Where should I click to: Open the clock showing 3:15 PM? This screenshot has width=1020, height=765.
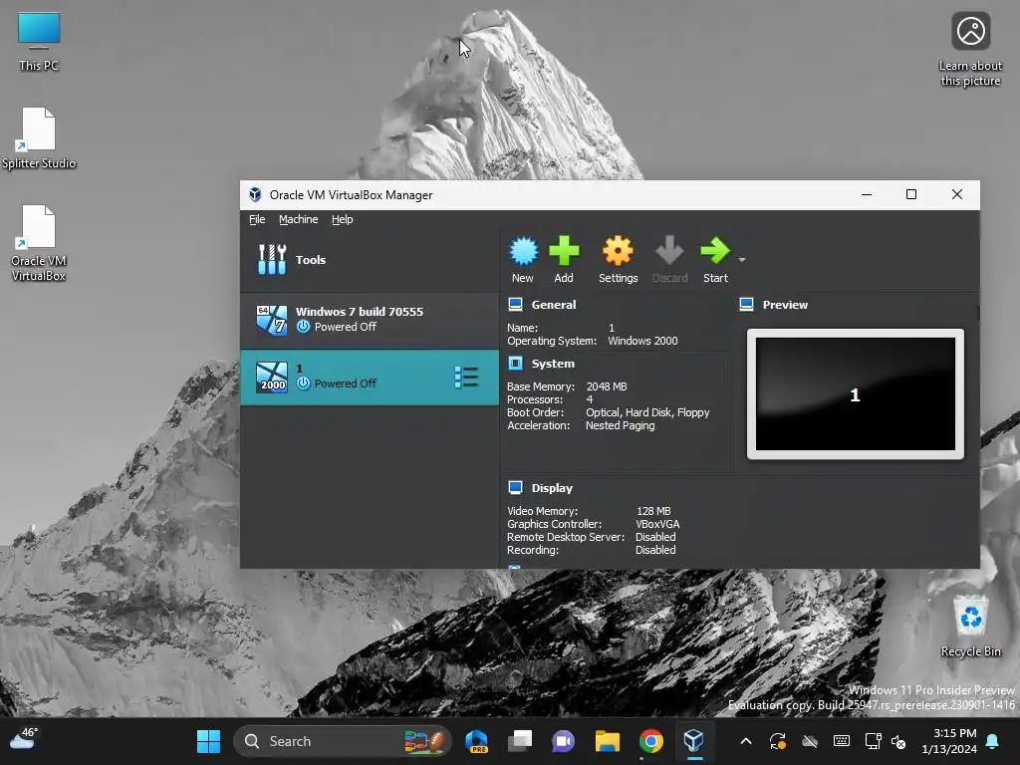pos(949,741)
